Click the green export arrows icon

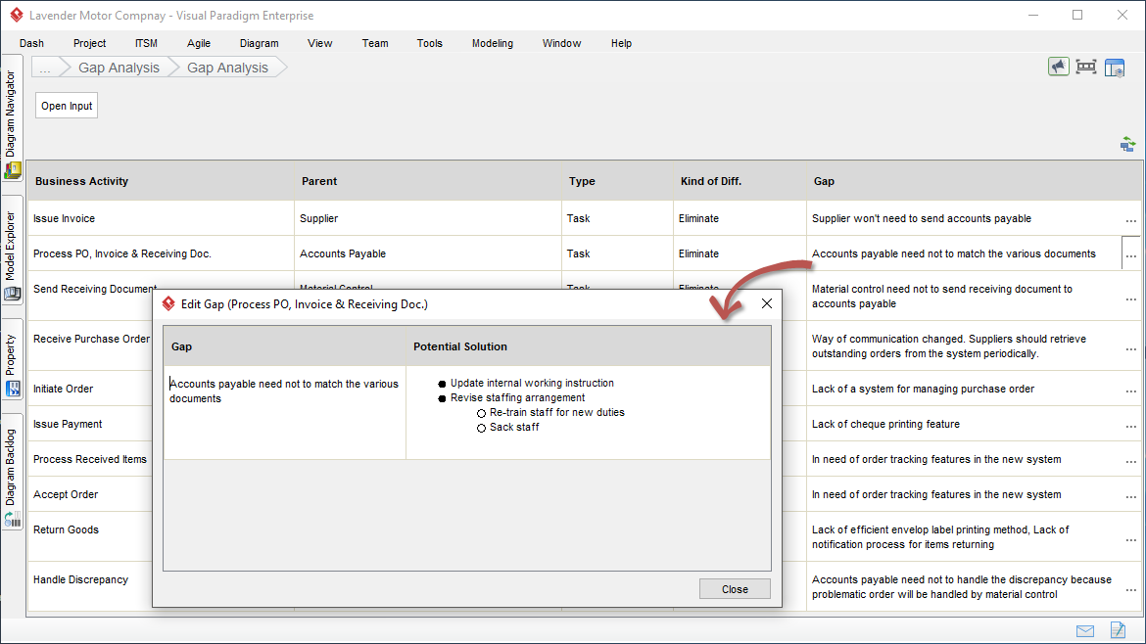coord(1127,145)
